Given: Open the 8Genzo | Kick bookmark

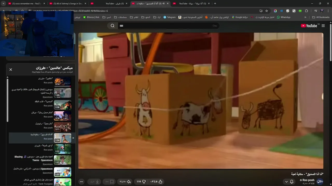Looking at the screenshot, I should [x=91, y=17].
